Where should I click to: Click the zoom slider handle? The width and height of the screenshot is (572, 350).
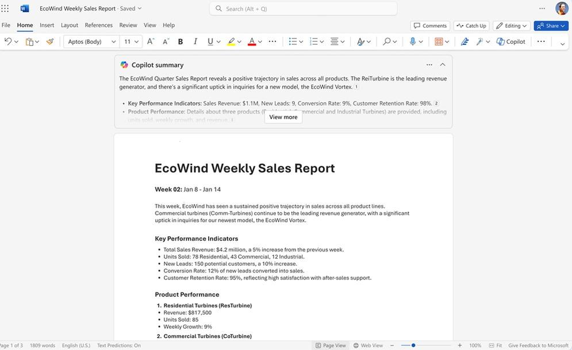coord(413,345)
